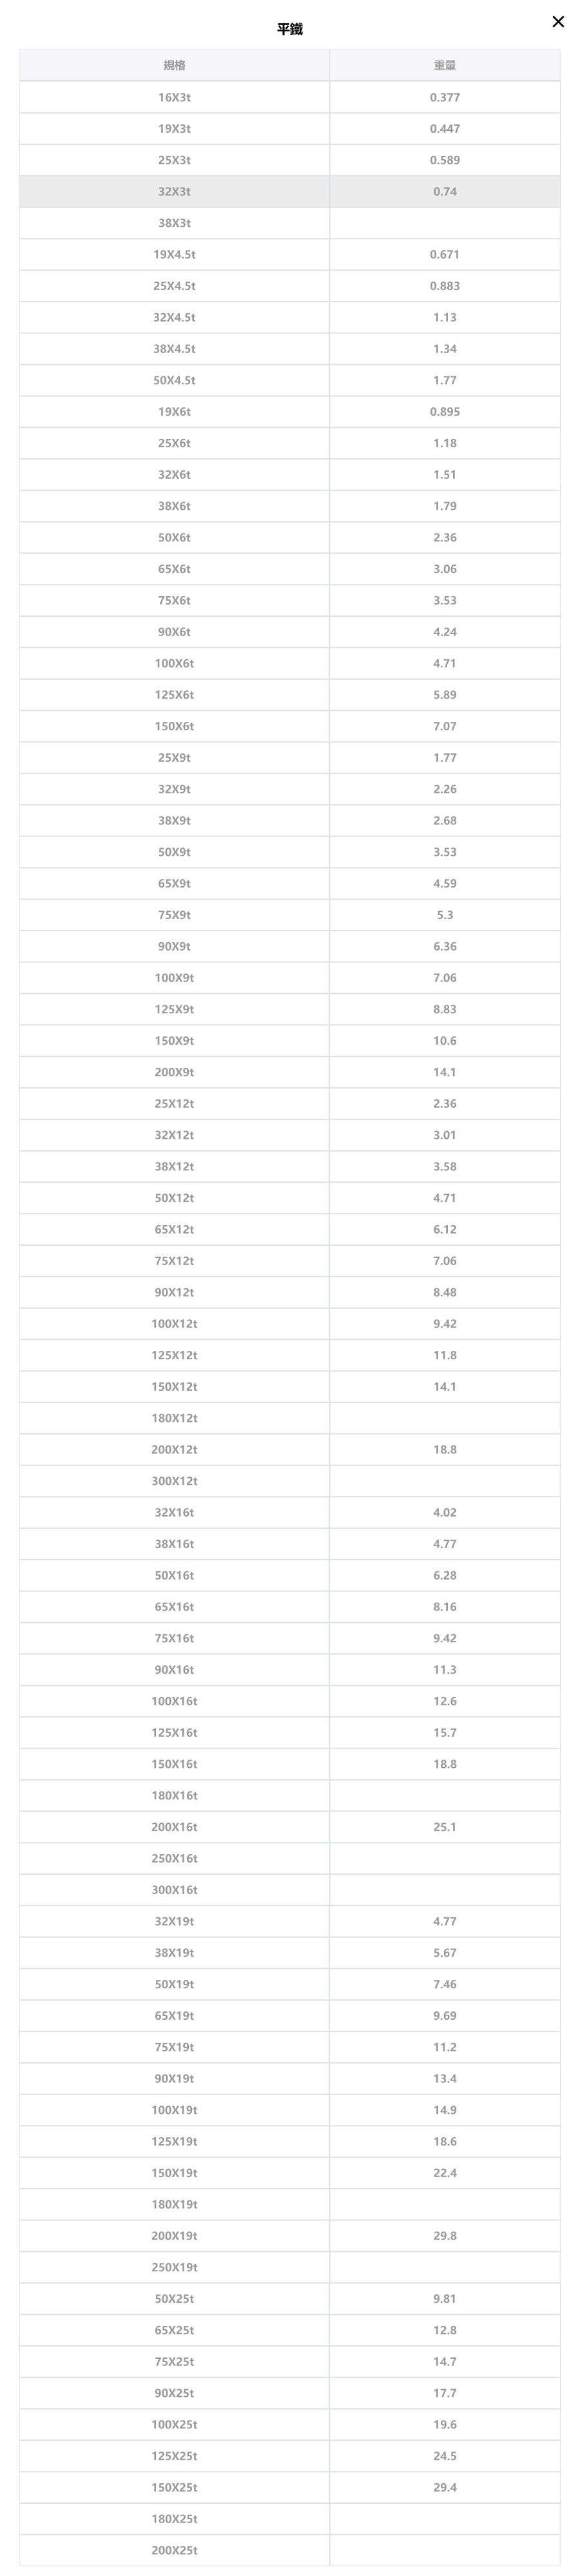
Task: Click the 0.447 weight value
Action: click(445, 129)
